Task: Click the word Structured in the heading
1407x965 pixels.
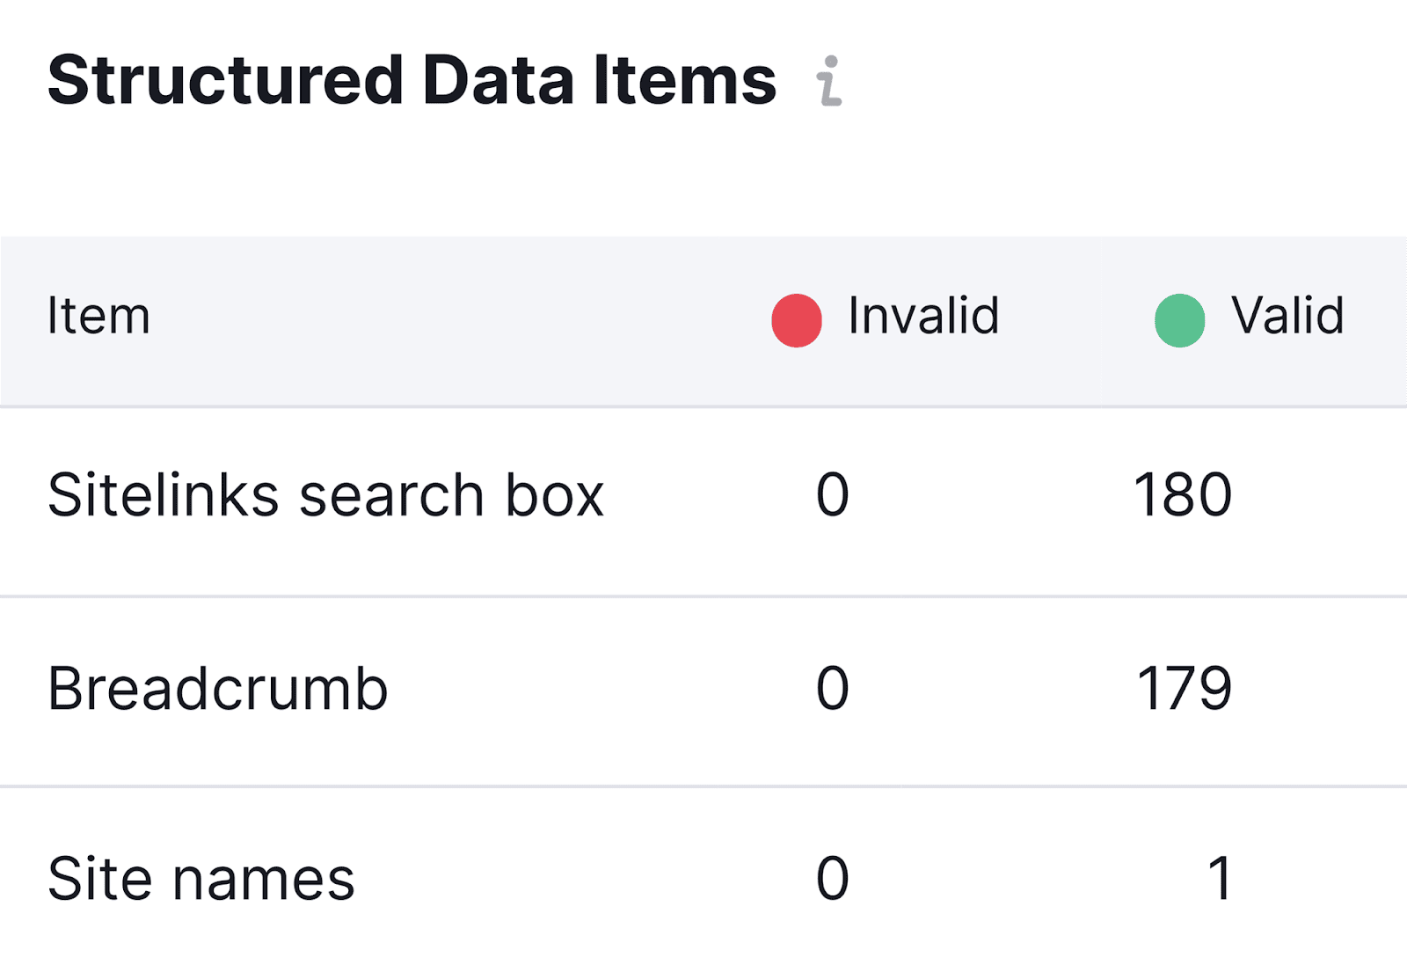Action: click(225, 81)
